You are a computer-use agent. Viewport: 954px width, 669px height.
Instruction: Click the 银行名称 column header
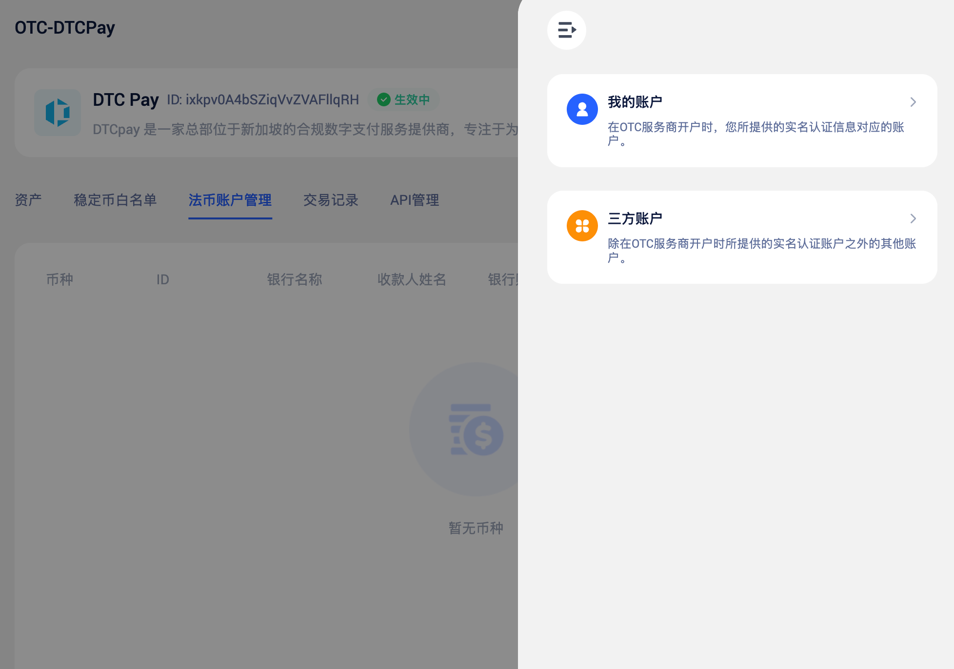[x=294, y=279]
